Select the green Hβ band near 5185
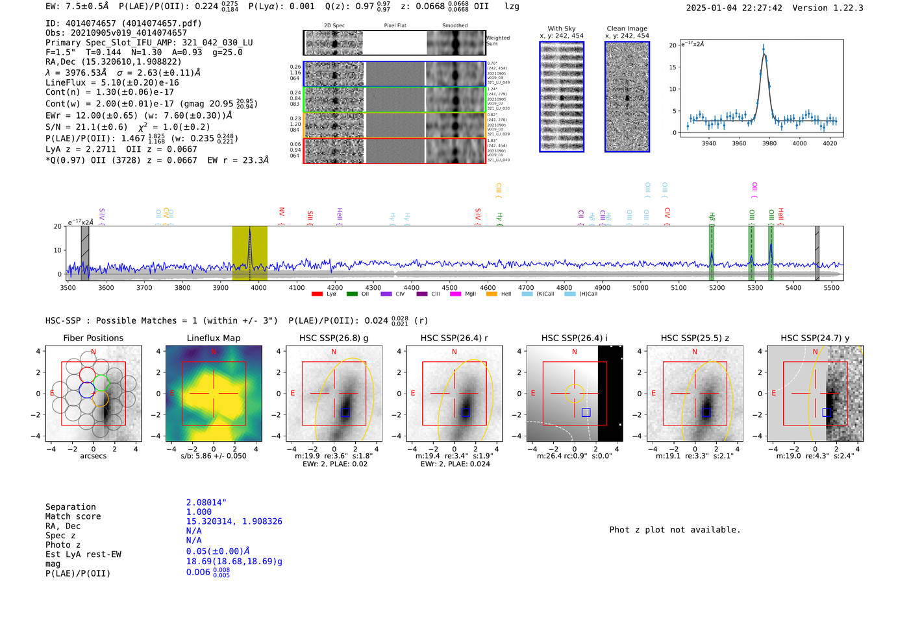 (712, 254)
